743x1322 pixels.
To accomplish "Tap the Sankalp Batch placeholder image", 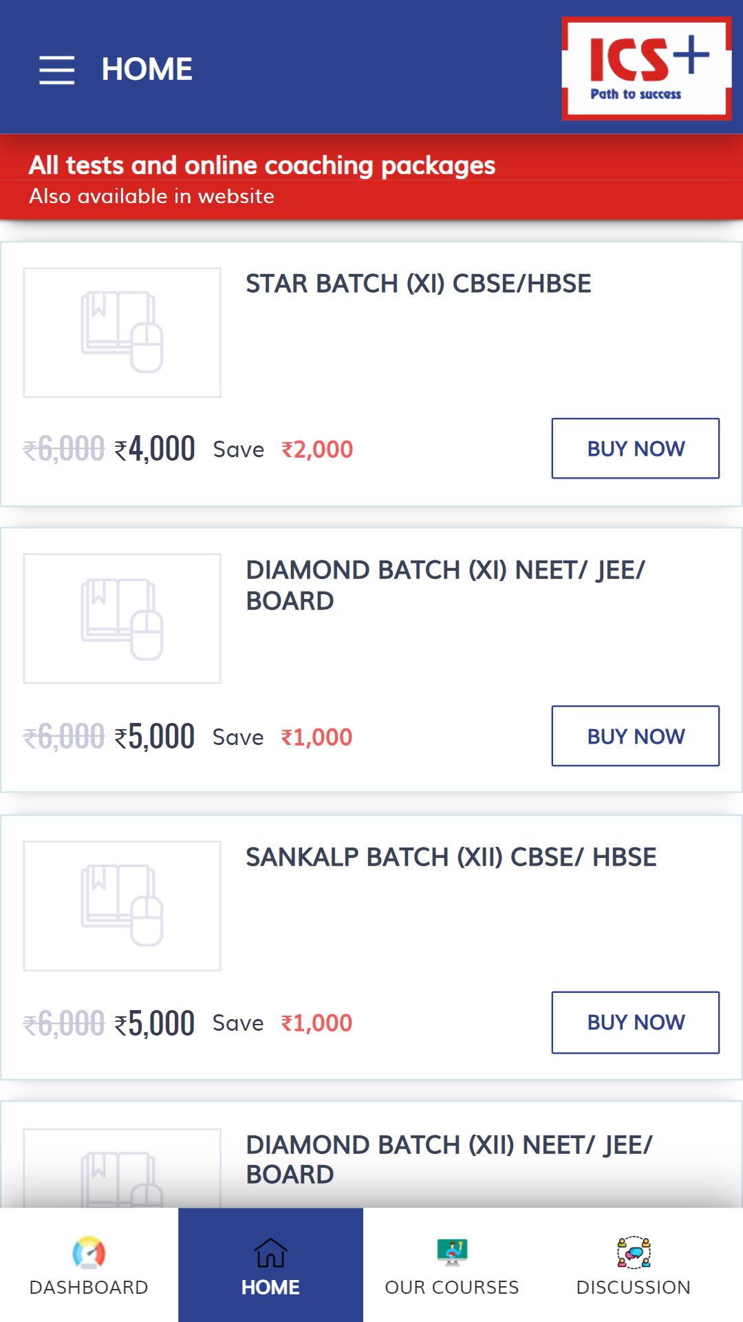I will (122, 905).
